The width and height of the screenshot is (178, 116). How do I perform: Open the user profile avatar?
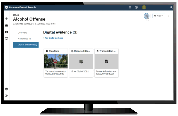144,7
